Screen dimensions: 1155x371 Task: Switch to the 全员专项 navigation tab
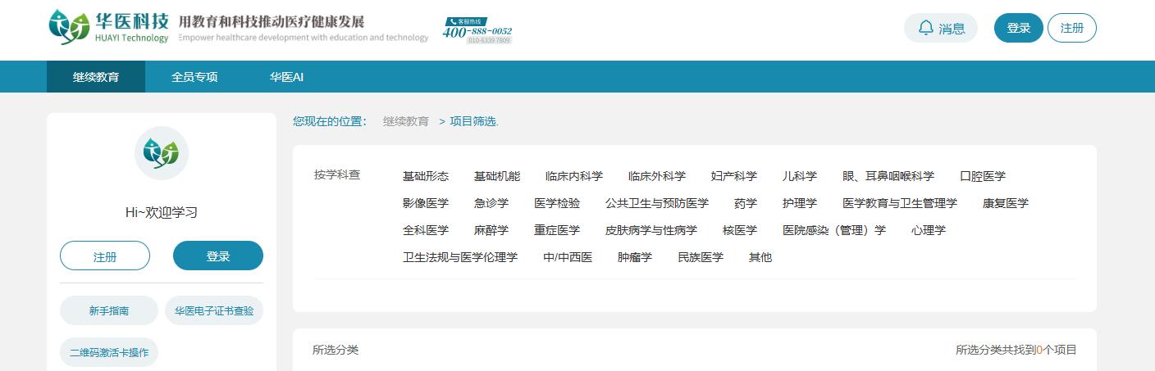pyautogui.click(x=194, y=77)
